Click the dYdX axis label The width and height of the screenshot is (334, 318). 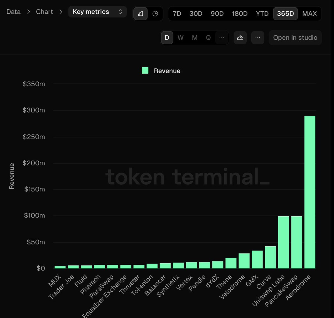click(x=212, y=281)
